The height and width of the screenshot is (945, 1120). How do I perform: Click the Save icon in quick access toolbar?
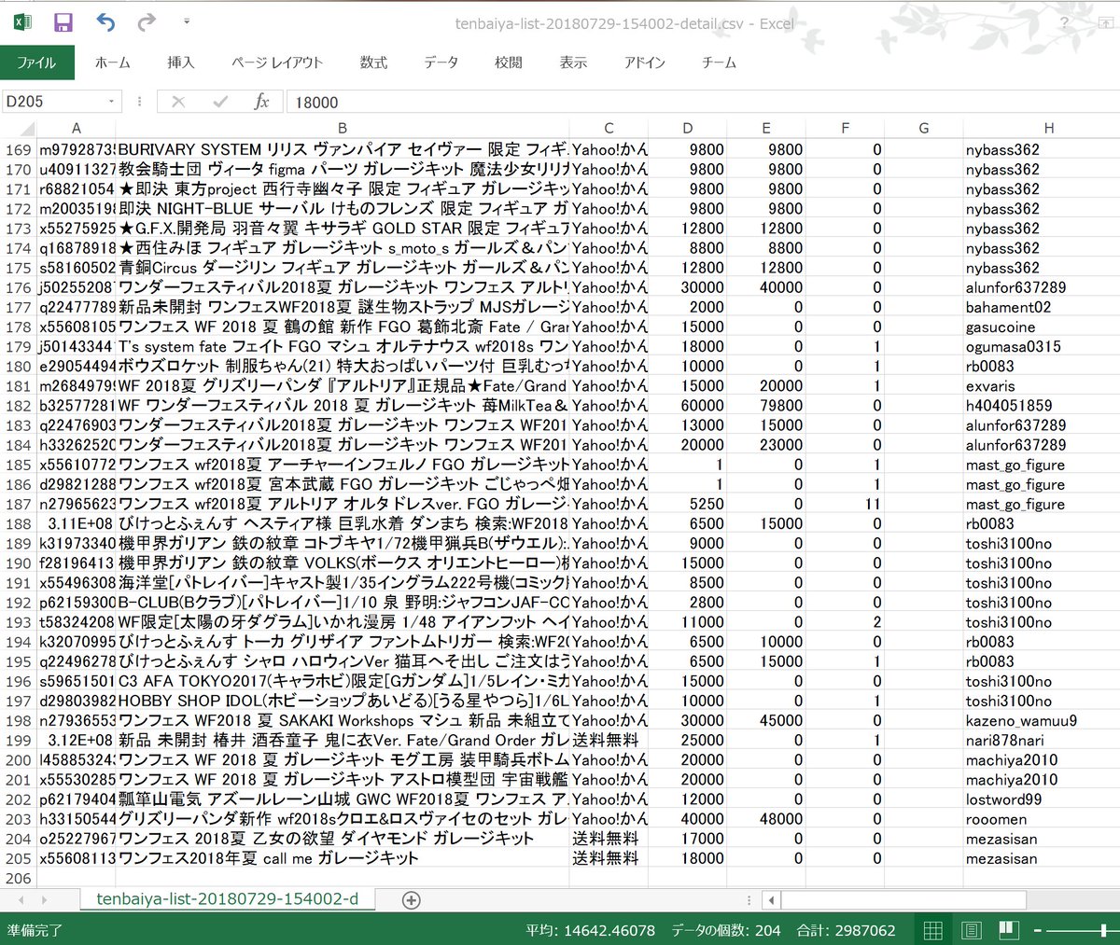[x=63, y=22]
